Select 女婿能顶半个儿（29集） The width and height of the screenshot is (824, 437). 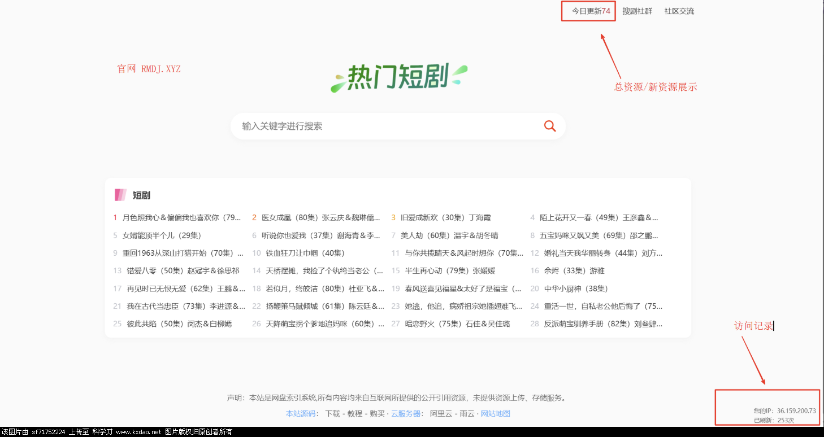point(162,235)
